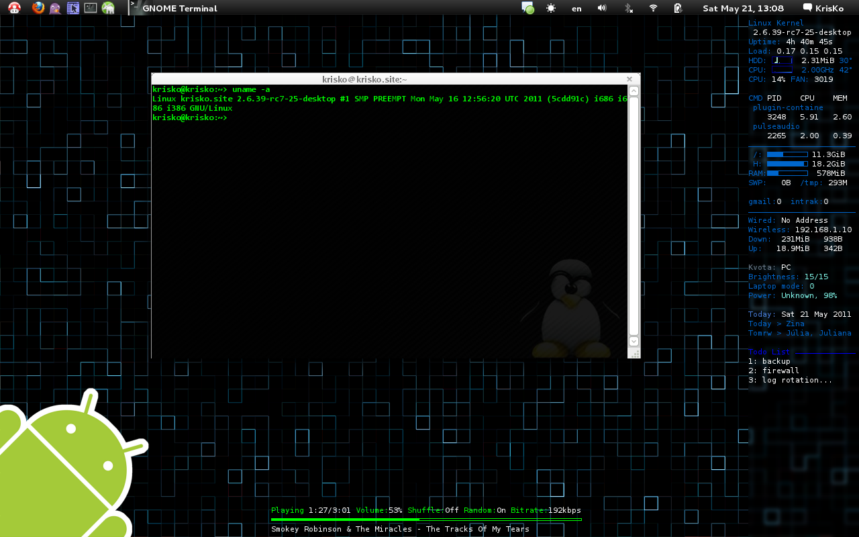Click the '192kbps' bitrate text
This screenshot has width=859, height=537.
[x=565, y=510]
